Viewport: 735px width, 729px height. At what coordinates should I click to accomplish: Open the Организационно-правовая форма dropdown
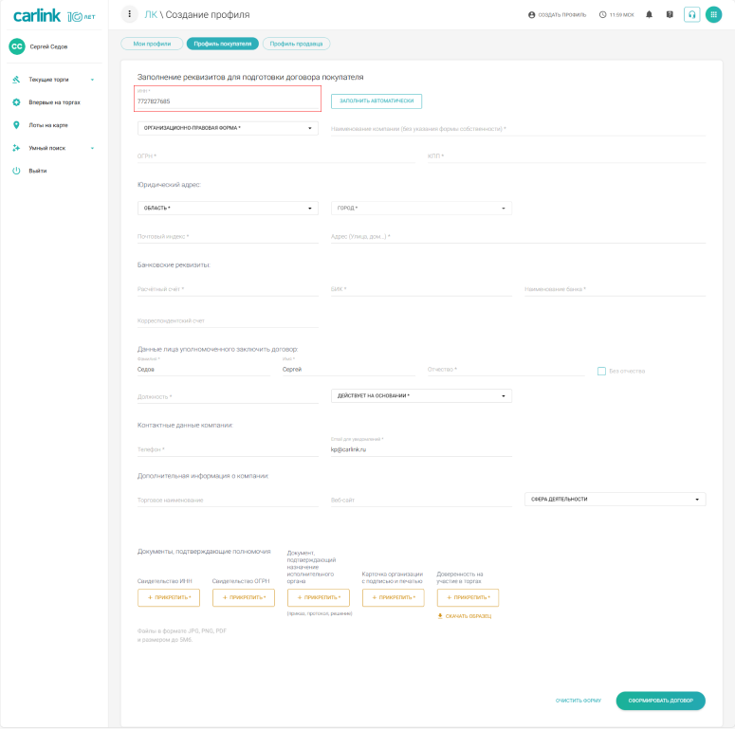pyautogui.click(x=228, y=128)
